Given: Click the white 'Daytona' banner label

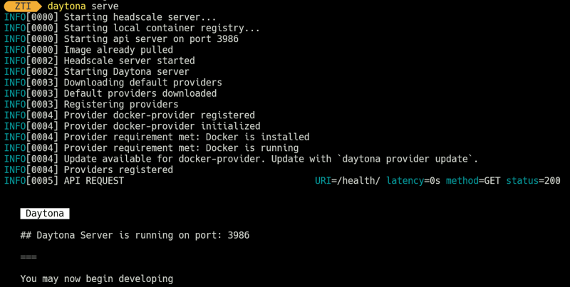Looking at the screenshot, I should pyautogui.click(x=45, y=214).
